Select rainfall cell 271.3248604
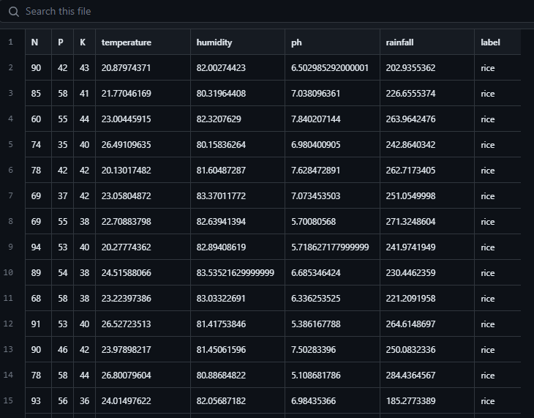534x418 pixels. [x=427, y=221]
